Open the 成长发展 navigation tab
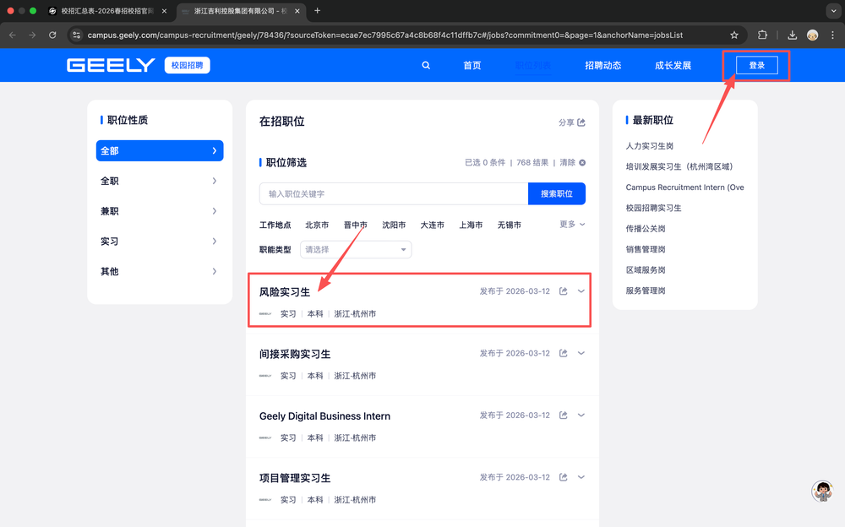Screen dimensions: 845x527 [x=673, y=66]
